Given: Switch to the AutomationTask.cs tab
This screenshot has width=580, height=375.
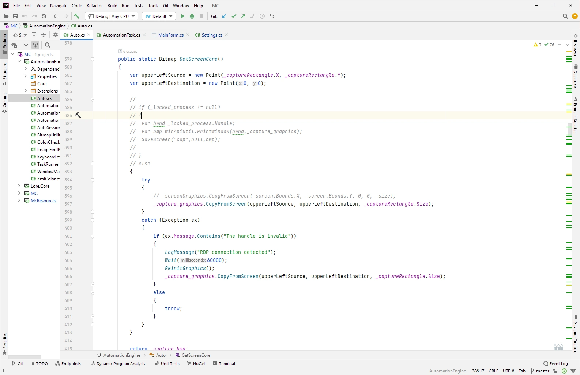Looking at the screenshot, I should [x=121, y=35].
